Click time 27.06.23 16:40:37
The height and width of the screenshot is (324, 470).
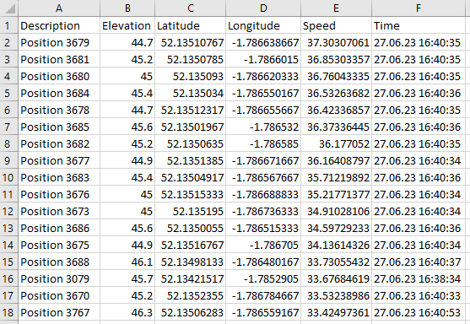(x=419, y=262)
